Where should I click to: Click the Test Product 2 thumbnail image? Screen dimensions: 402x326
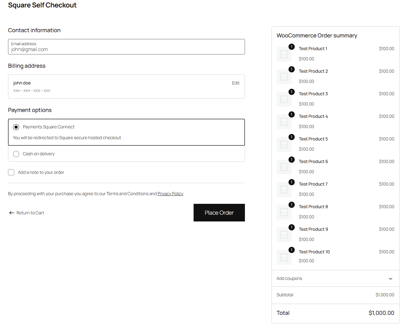click(284, 77)
